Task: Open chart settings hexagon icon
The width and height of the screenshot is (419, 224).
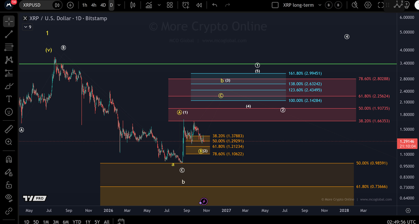Action: [368, 5]
